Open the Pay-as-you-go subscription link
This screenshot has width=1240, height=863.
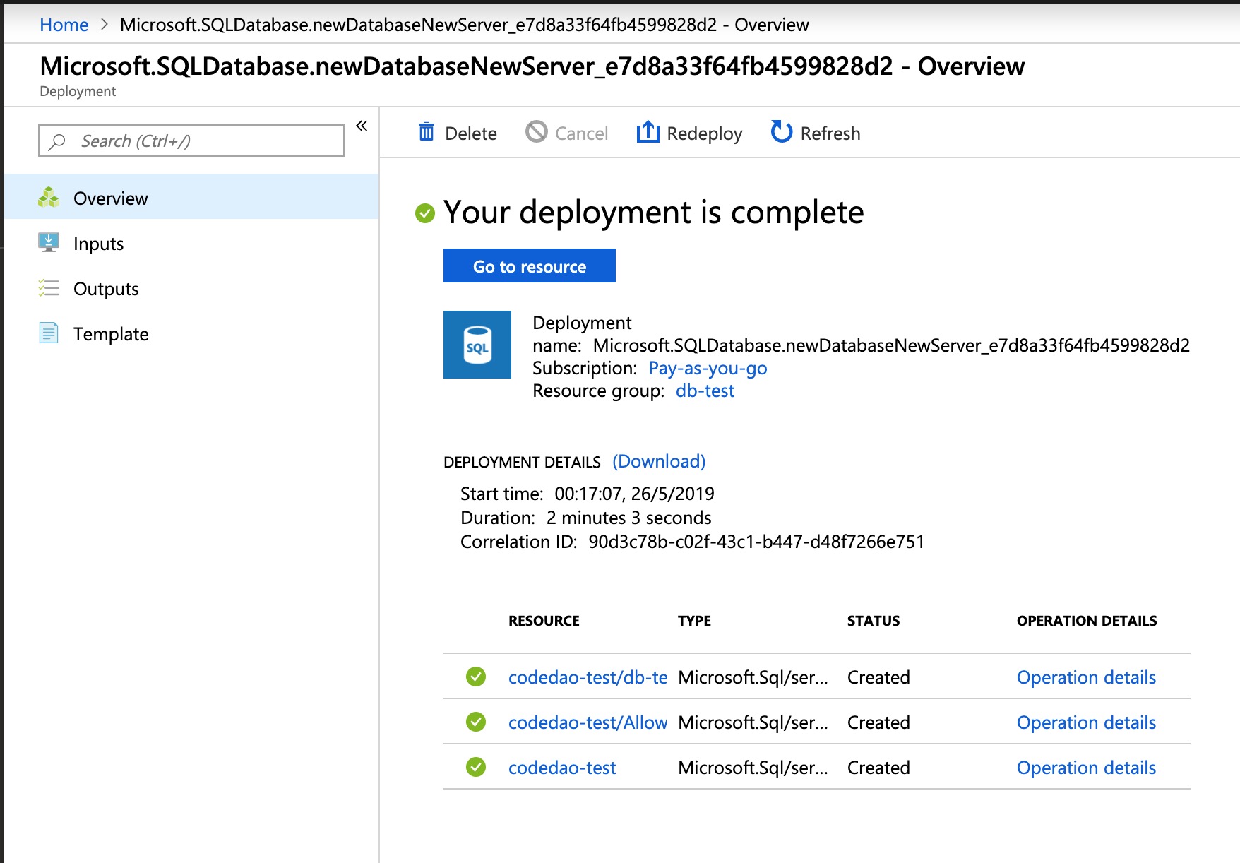click(x=708, y=368)
